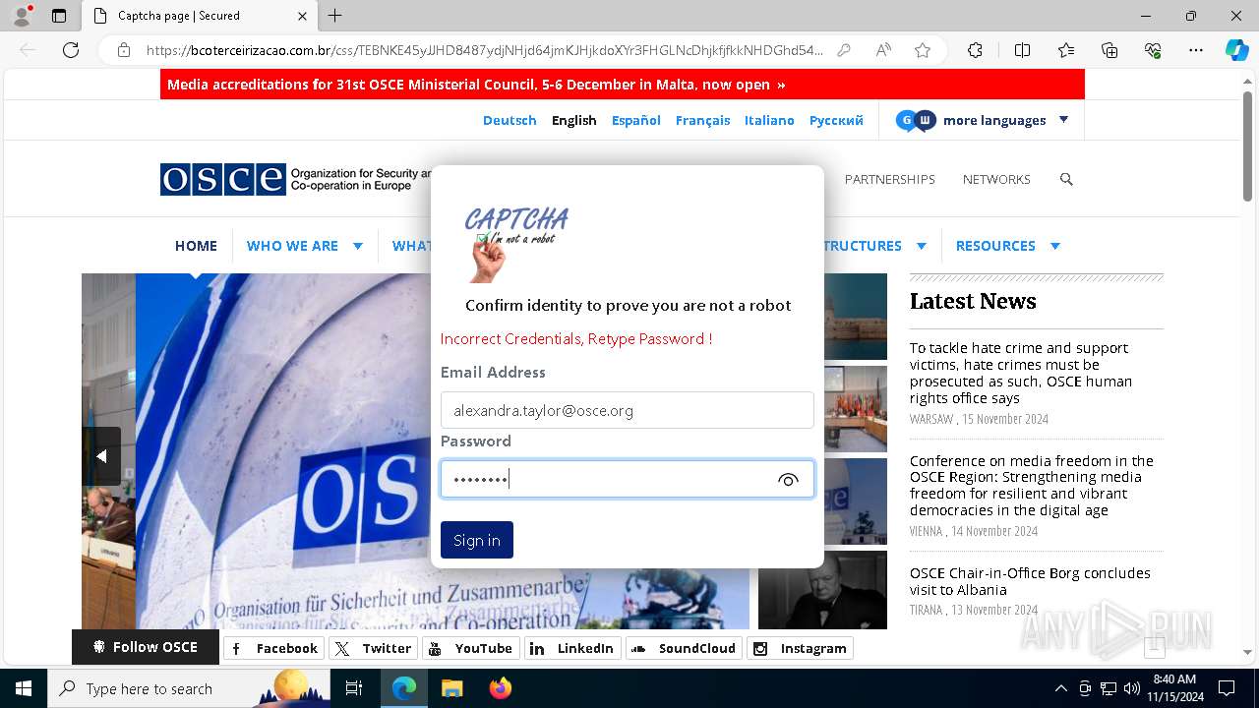Show hidden tray icons chevron
1259x708 pixels.
click(x=1060, y=688)
